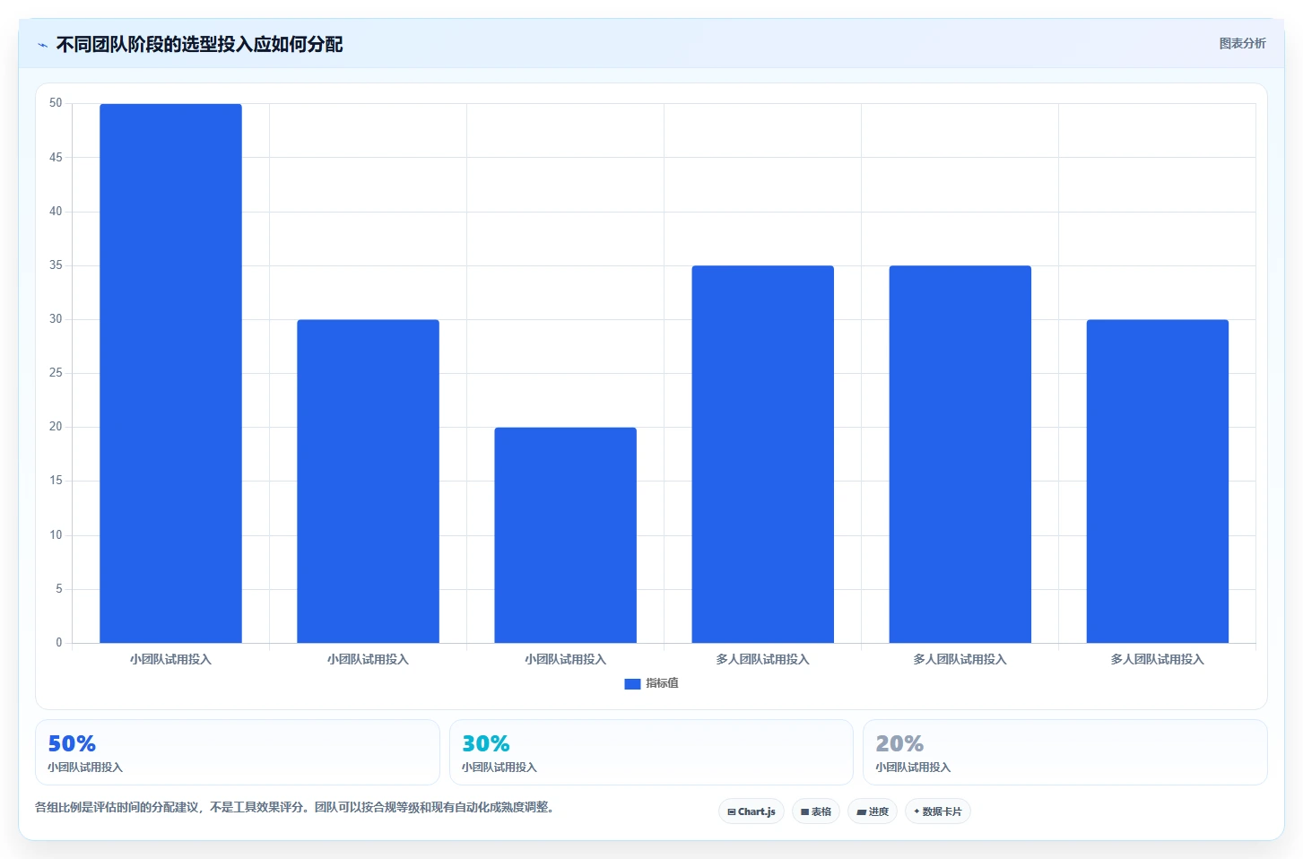1303x859 pixels.
Task: Select the tallest bar reaching 50
Action: point(170,373)
